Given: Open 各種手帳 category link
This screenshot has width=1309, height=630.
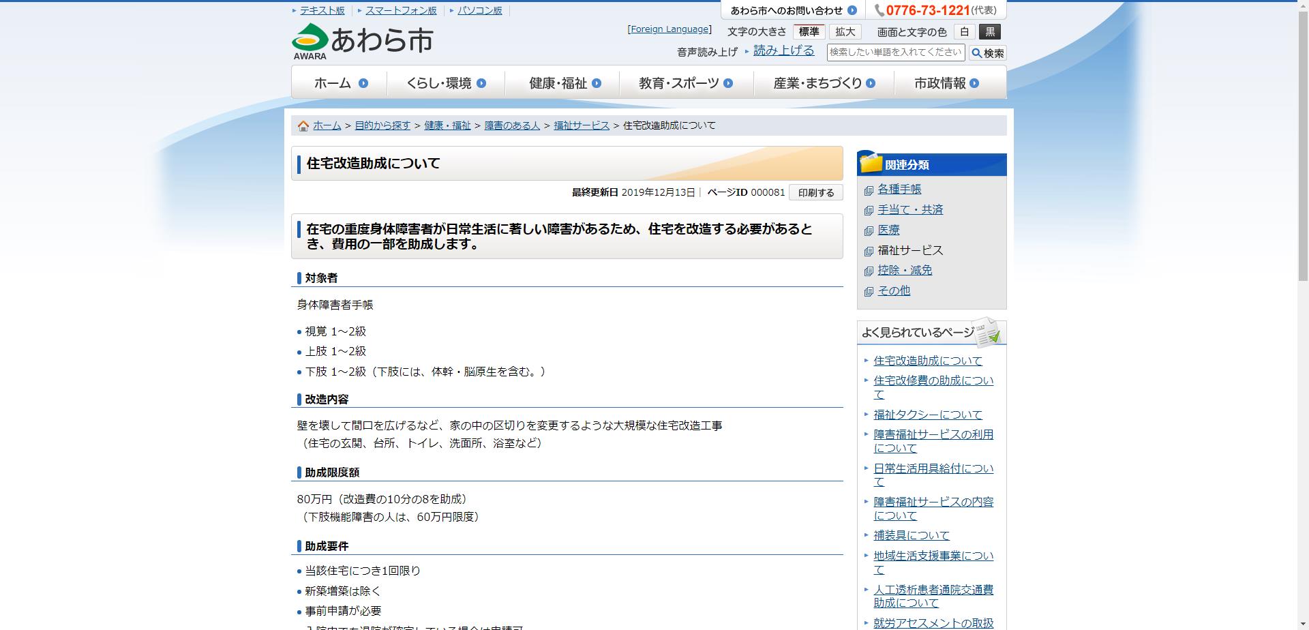Looking at the screenshot, I should click(x=899, y=190).
